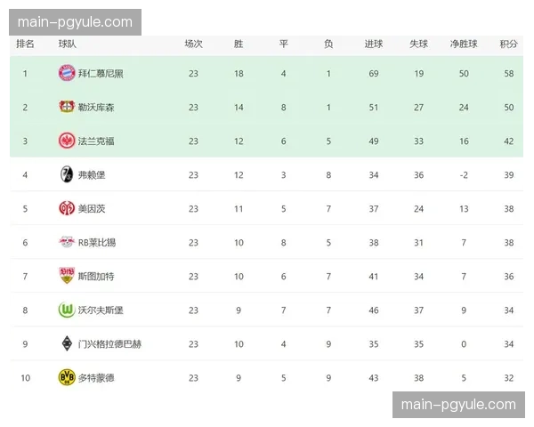Screen dimensions: 534x427
Task: Click the Wolfsburg club logo
Action: pos(67,310)
